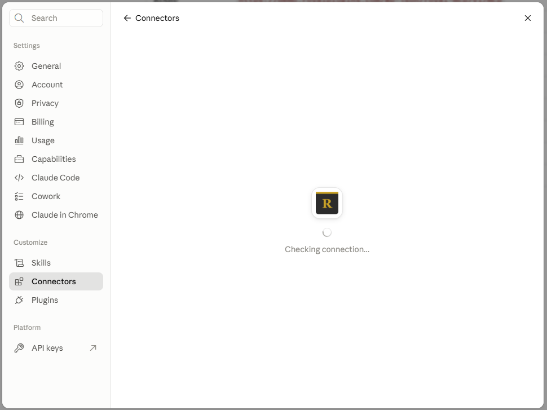Click the connector's R logo icon
547x410 pixels.
(327, 203)
